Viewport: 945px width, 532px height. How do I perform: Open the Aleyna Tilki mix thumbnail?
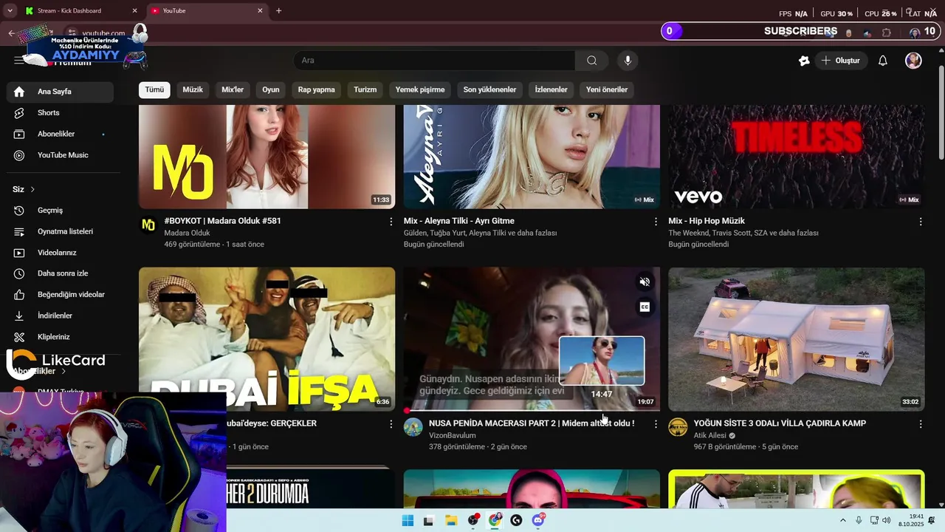(532, 157)
